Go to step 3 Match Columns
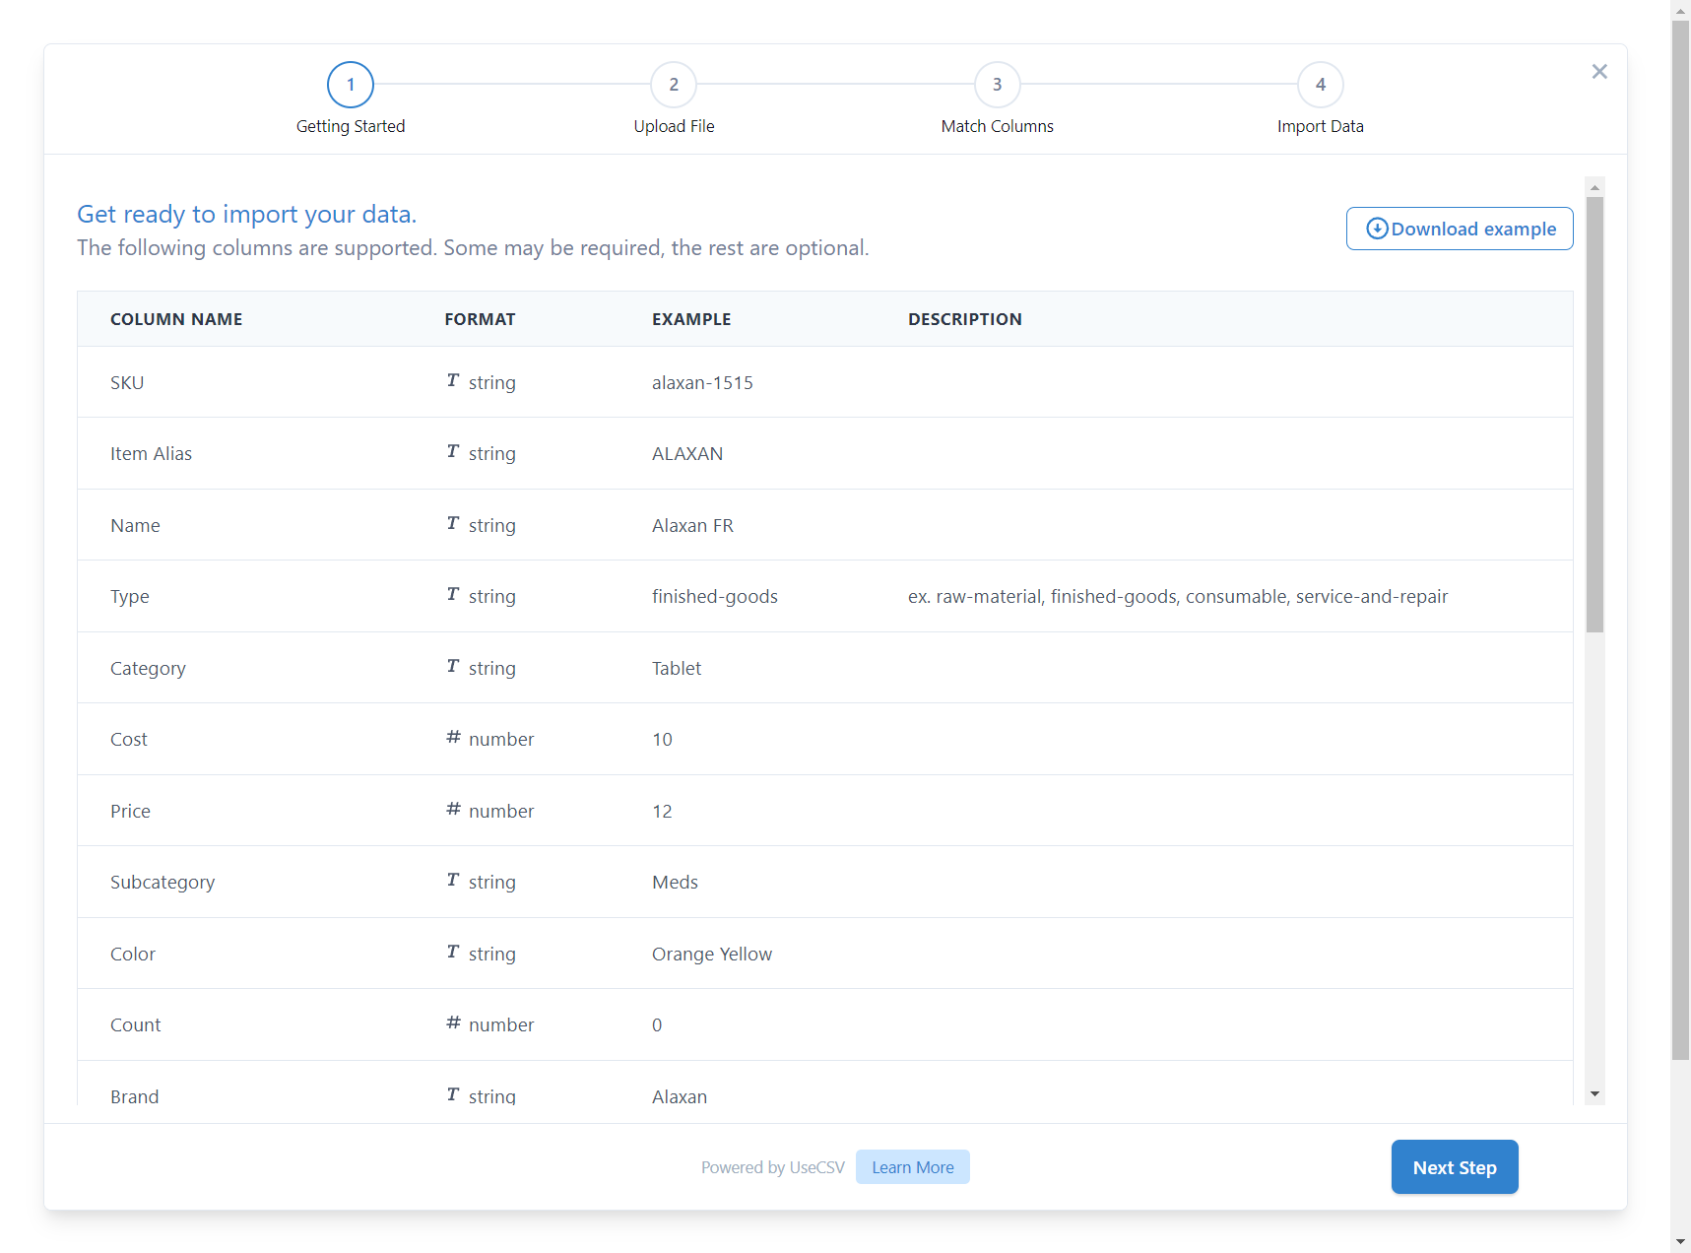 point(998,85)
